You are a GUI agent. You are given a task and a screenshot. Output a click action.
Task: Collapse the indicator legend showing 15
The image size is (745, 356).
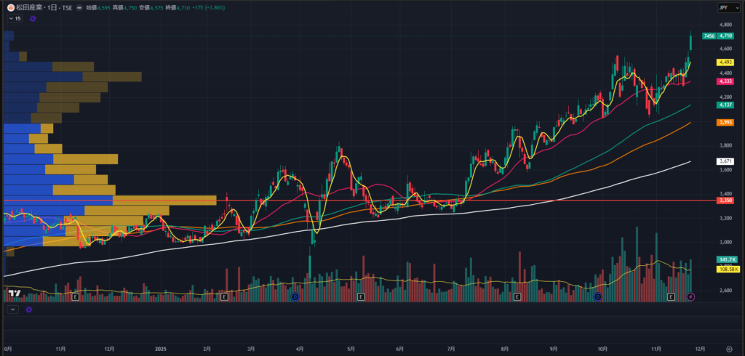point(14,18)
